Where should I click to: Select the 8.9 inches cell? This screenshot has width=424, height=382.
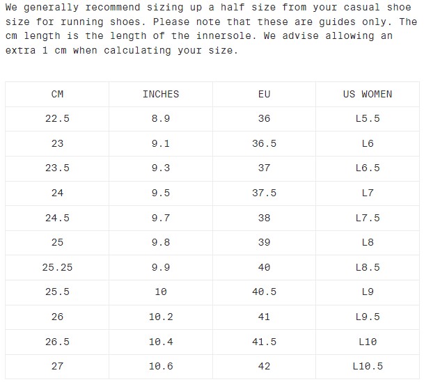point(160,118)
